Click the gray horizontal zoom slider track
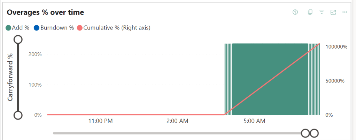Viewport: 356px width, 140px height. 174,133
